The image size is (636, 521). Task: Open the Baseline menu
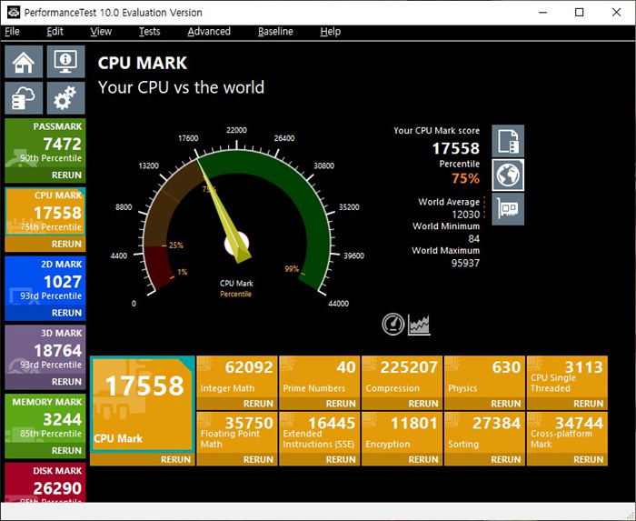(x=275, y=31)
